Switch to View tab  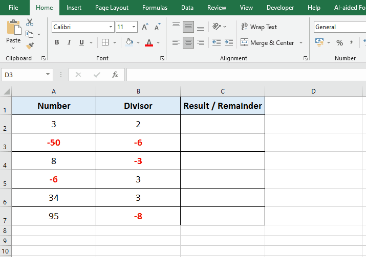tap(246, 8)
